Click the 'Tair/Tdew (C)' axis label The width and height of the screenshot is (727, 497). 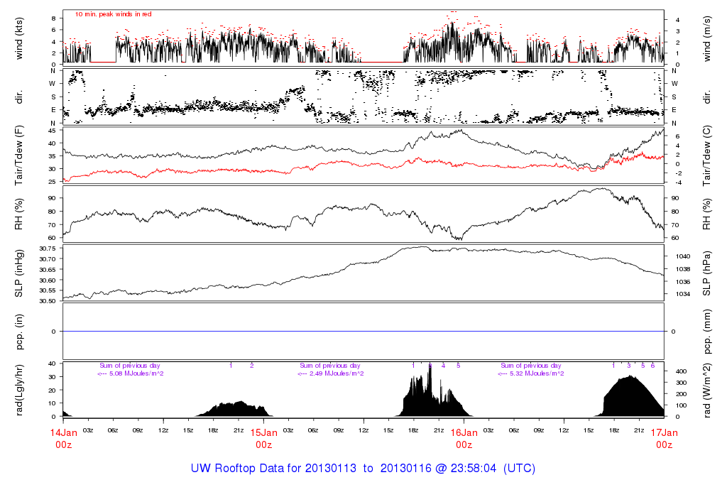click(708, 155)
